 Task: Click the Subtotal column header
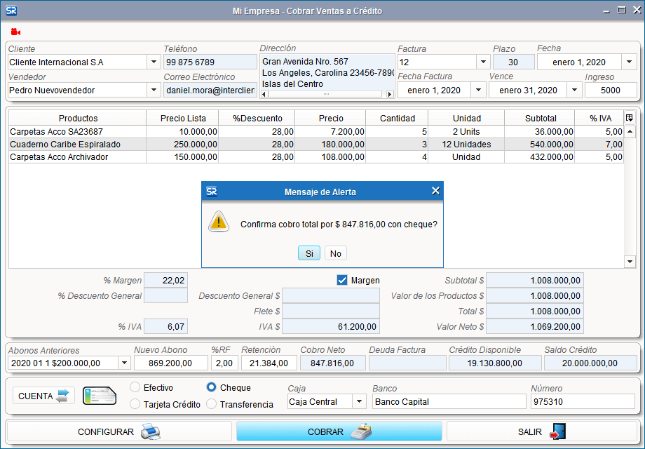(540, 118)
